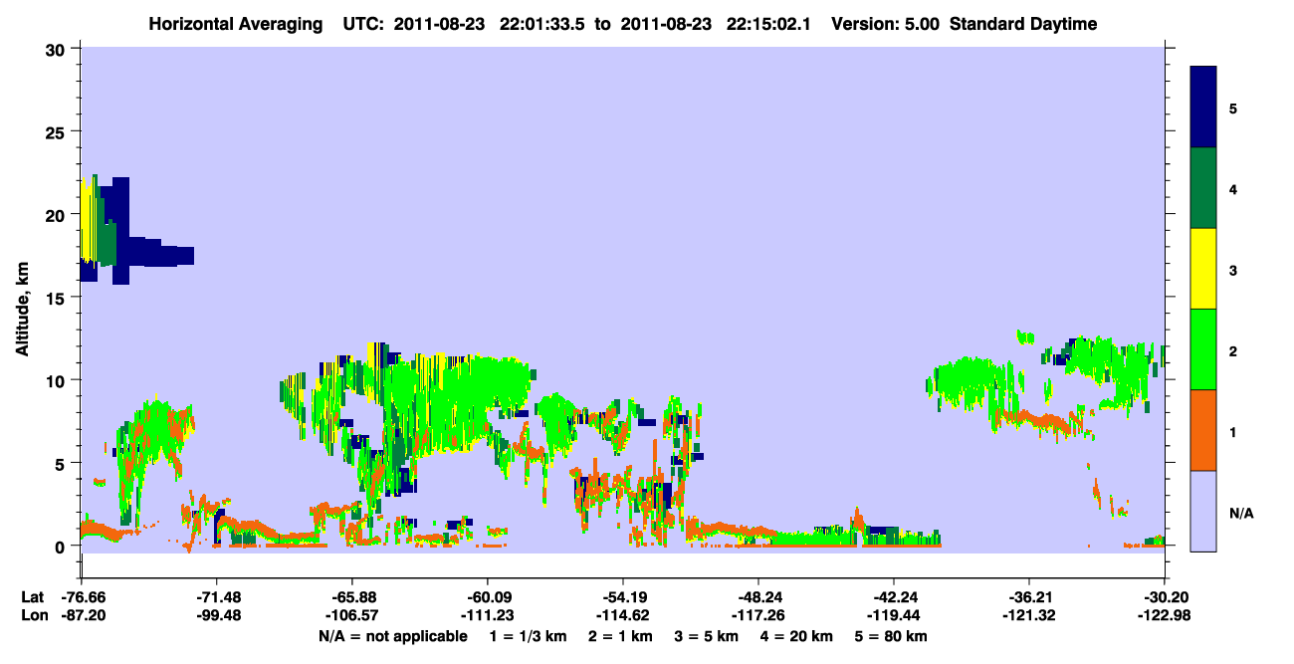Click latitude value -30.20
The height and width of the screenshot is (664, 1294).
coord(1165,597)
